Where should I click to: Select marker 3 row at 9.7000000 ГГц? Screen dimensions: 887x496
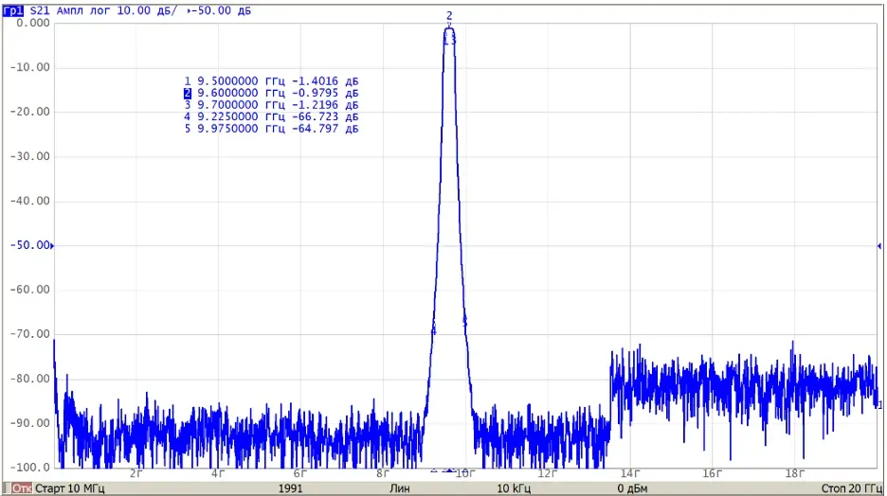[272, 105]
